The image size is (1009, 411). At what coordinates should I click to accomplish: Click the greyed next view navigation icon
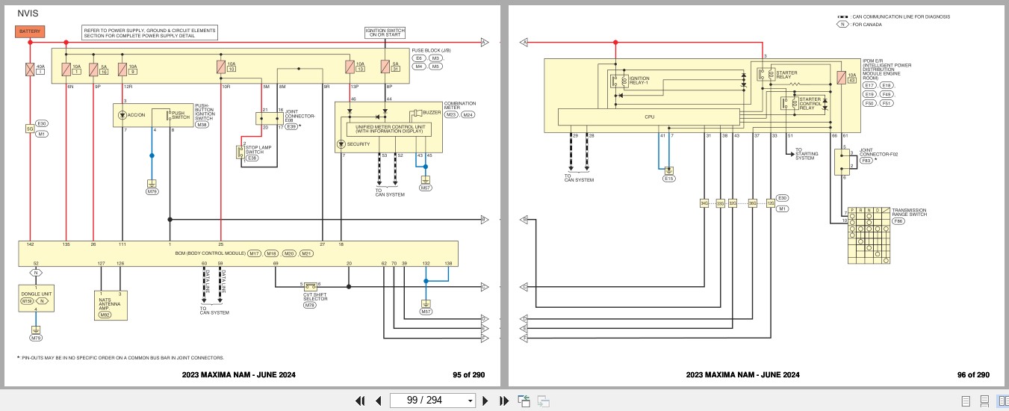[x=544, y=401]
